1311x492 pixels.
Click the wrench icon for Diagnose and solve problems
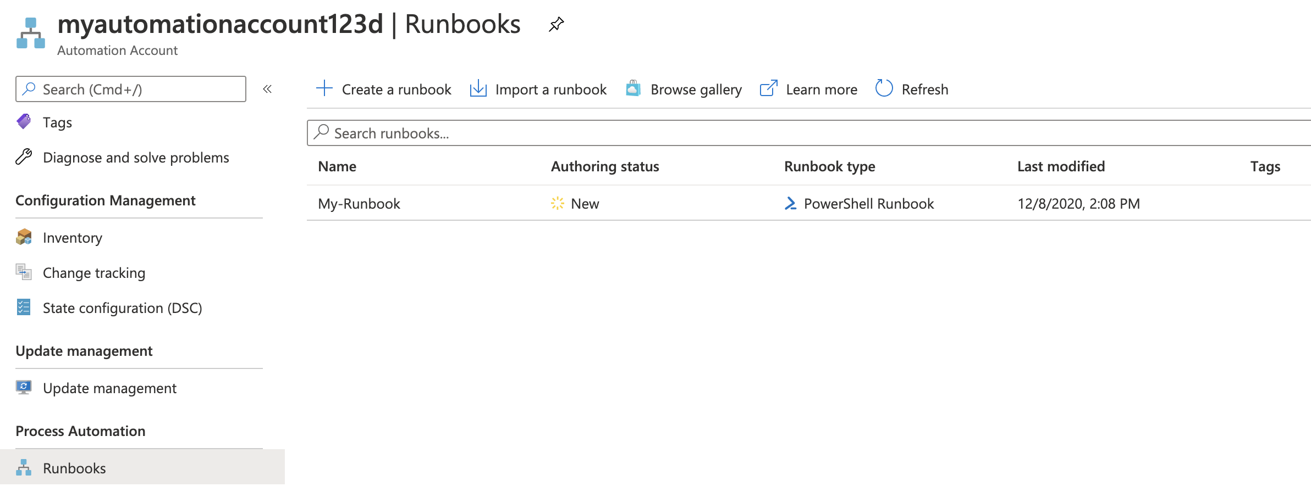24,157
